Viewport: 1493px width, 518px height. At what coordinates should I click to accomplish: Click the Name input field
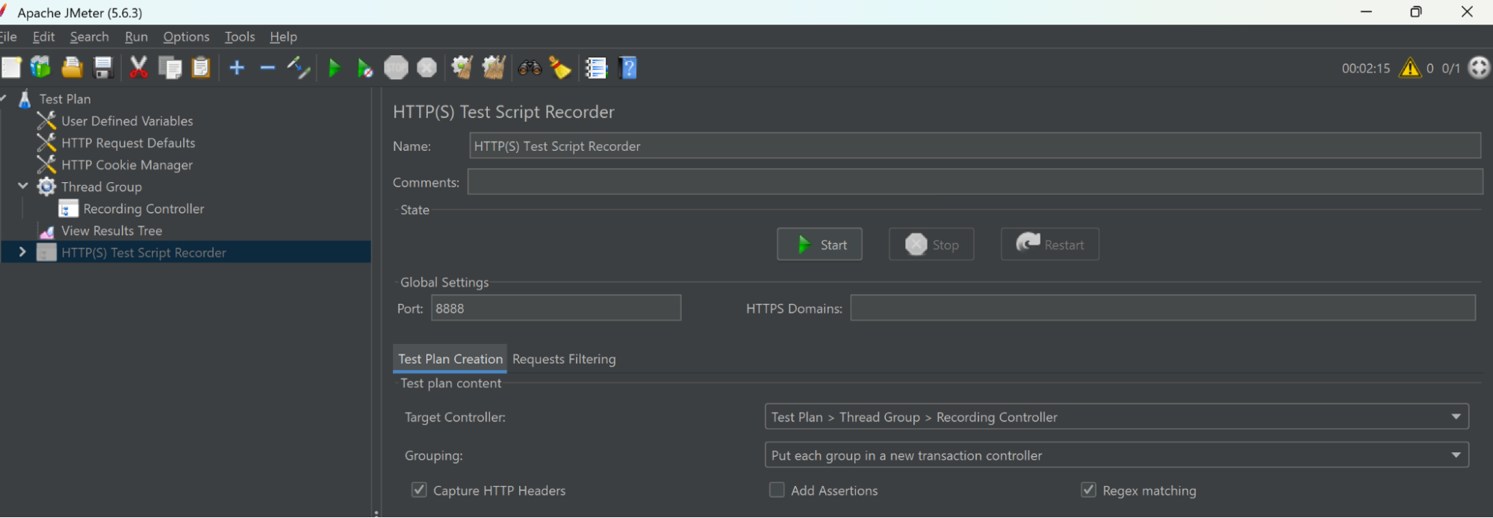(975, 146)
